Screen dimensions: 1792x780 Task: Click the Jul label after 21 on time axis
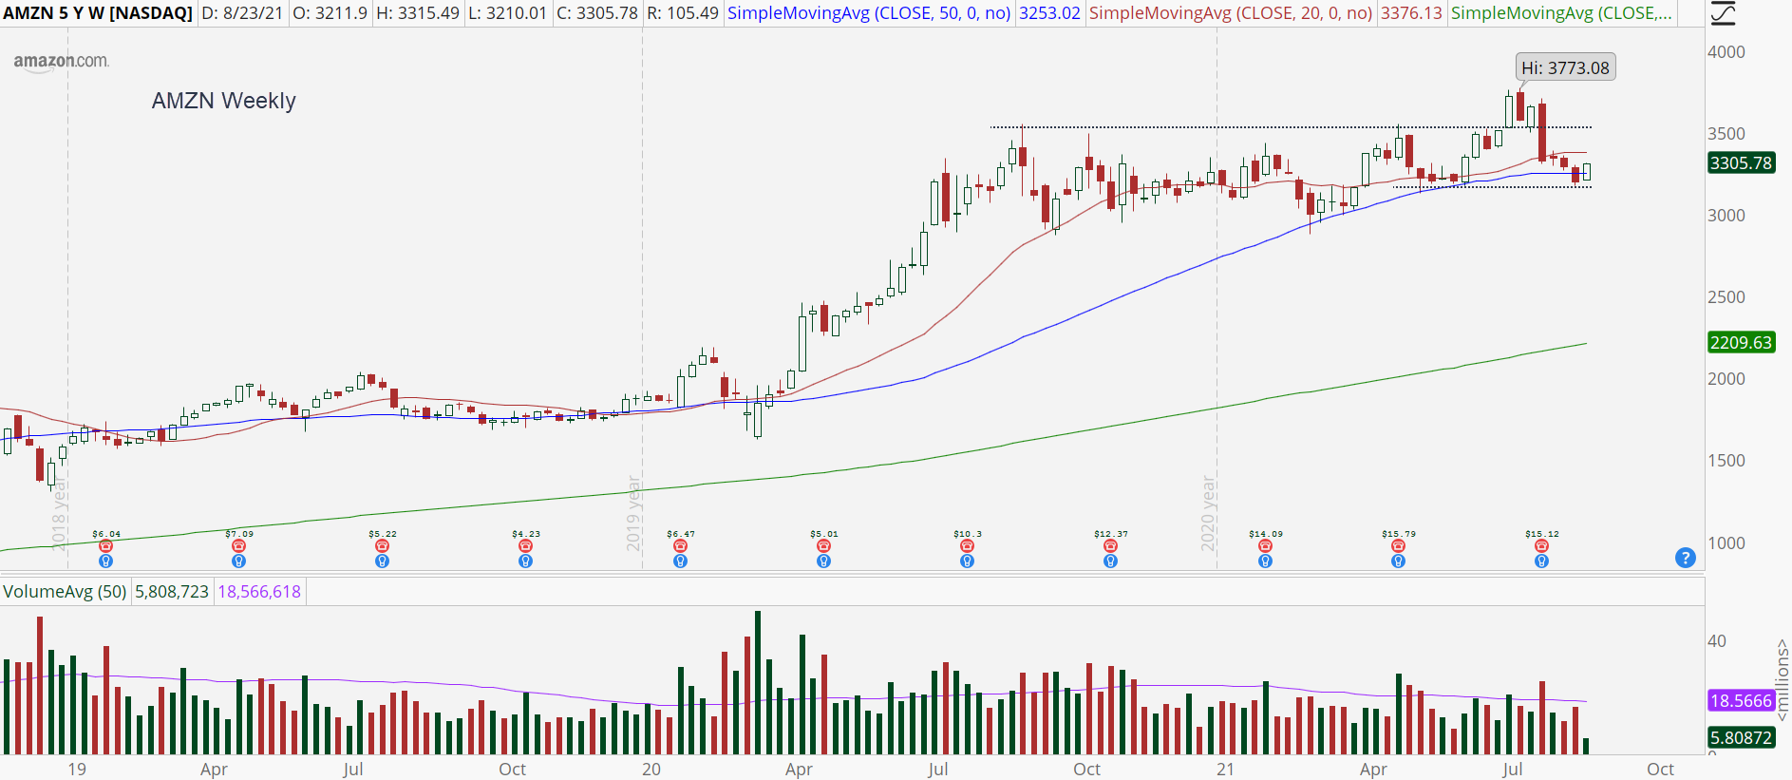coord(1512,769)
